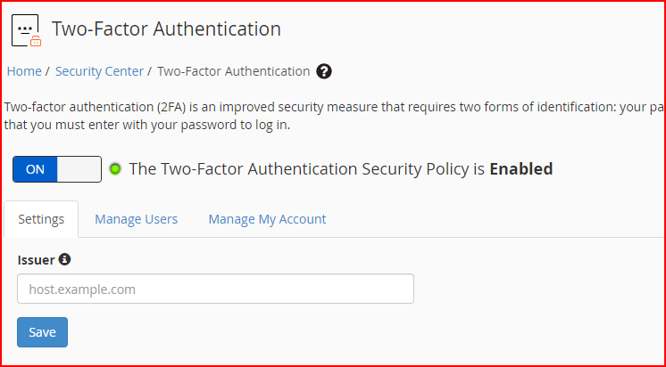The height and width of the screenshot is (367, 666).
Task: Click the Issuer info icon
Action: [x=64, y=259]
